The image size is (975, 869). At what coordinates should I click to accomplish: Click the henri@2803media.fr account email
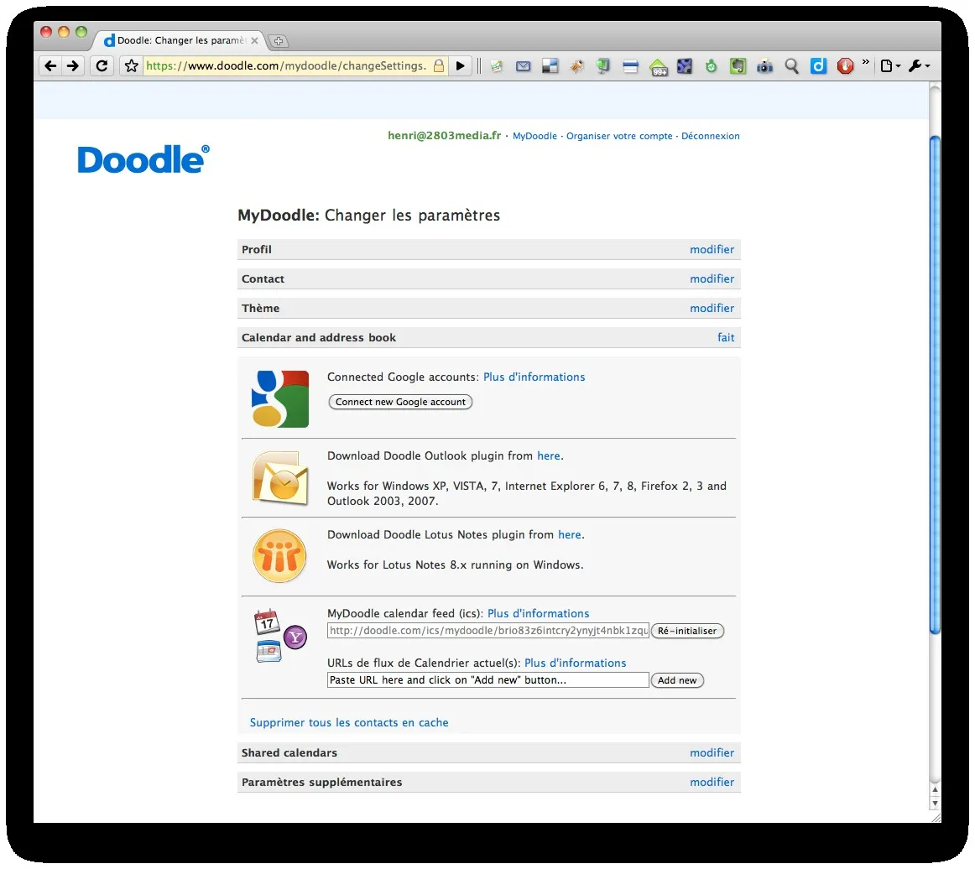click(444, 136)
